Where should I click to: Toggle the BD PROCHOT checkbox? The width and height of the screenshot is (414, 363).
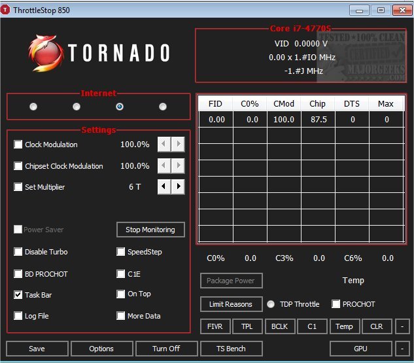[x=18, y=274]
